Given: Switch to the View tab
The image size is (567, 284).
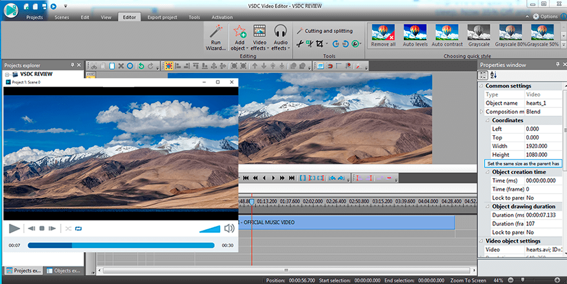Looking at the screenshot, I should [106, 17].
